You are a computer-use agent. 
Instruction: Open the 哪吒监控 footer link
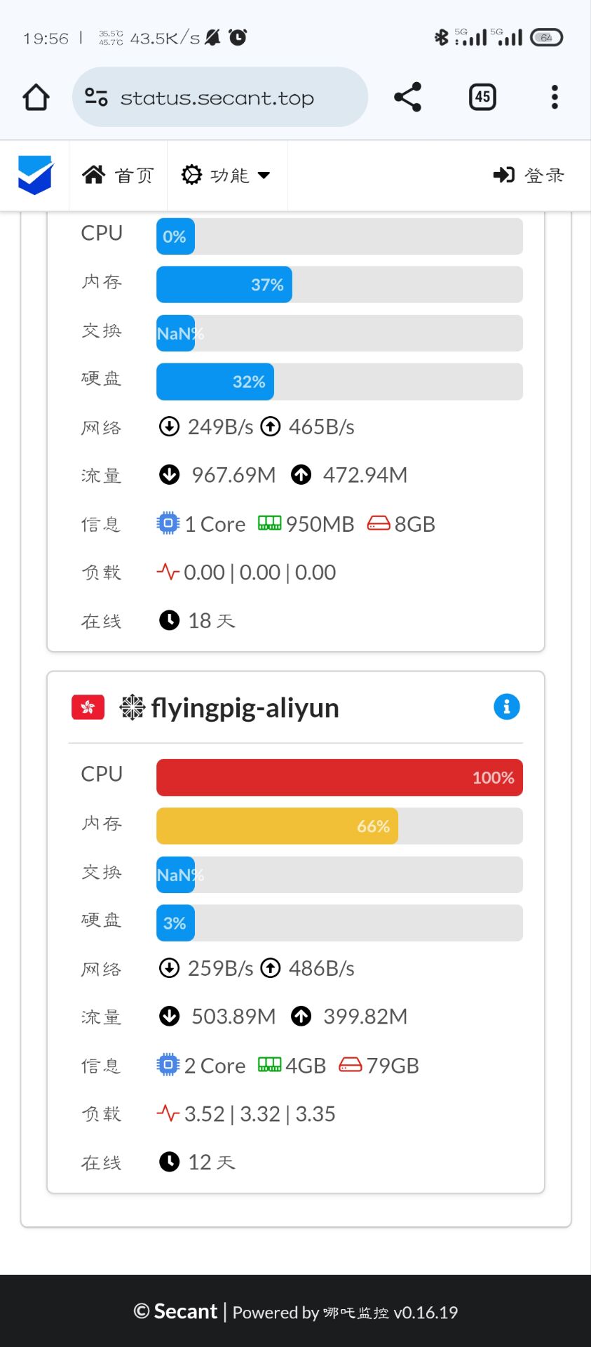(355, 1313)
